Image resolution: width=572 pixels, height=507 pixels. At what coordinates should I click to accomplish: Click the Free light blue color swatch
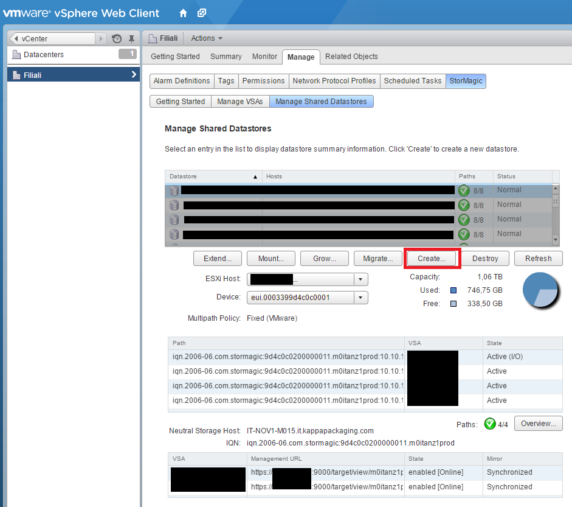coord(453,304)
